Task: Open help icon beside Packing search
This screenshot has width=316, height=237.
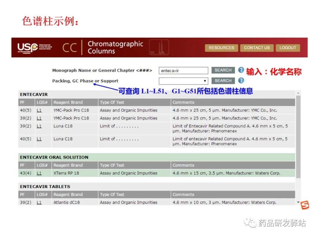Action: [x=241, y=81]
